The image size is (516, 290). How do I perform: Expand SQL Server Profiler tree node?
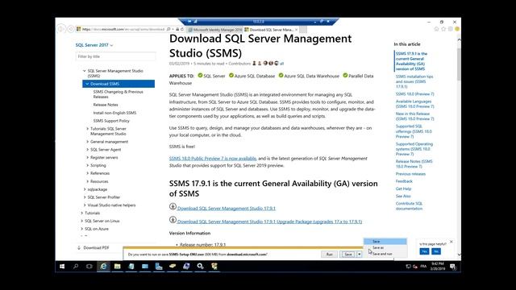(85, 197)
